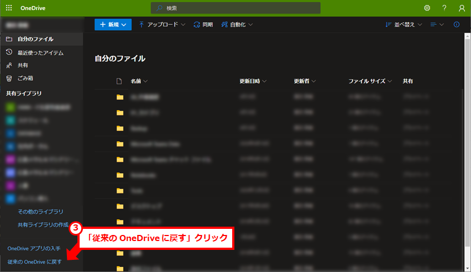
Task: Open the settings gear icon
Action: (x=427, y=8)
